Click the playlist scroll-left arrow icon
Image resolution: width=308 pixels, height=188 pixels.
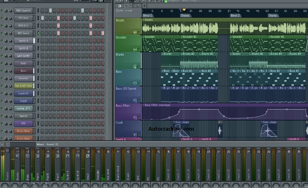(144, 6)
